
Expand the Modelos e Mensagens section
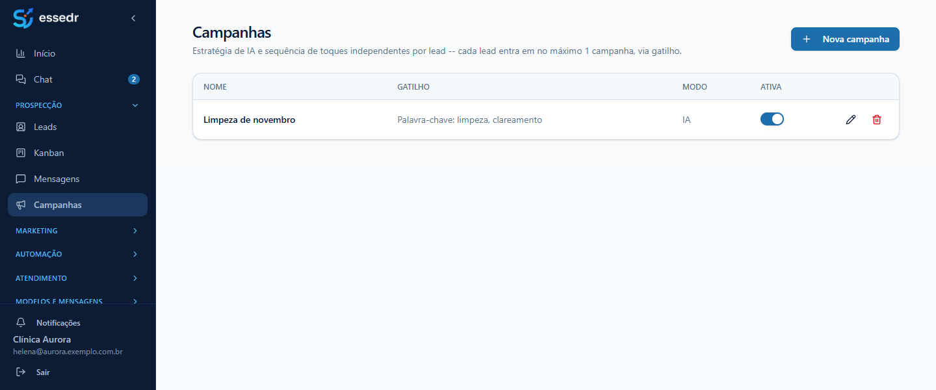pyautogui.click(x=78, y=302)
